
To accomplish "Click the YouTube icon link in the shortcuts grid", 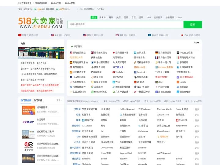I will pyautogui.click(x=118, y=72).
